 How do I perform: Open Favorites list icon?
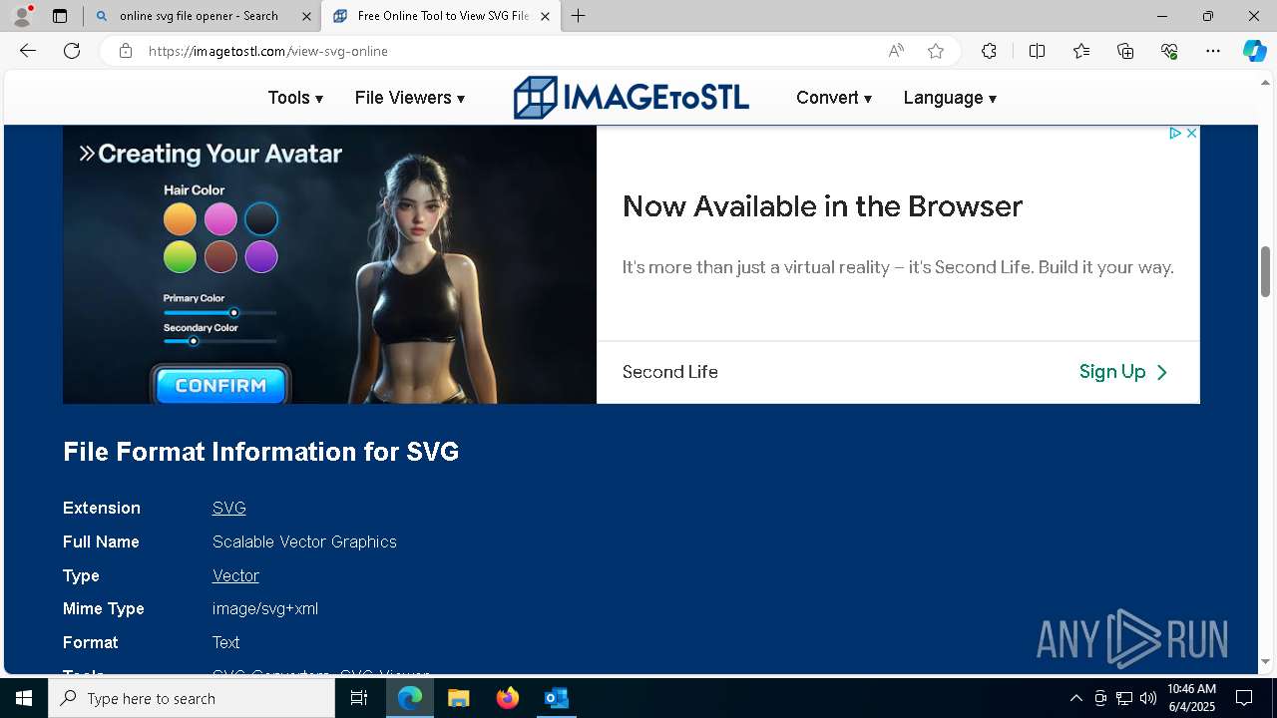(x=1081, y=51)
